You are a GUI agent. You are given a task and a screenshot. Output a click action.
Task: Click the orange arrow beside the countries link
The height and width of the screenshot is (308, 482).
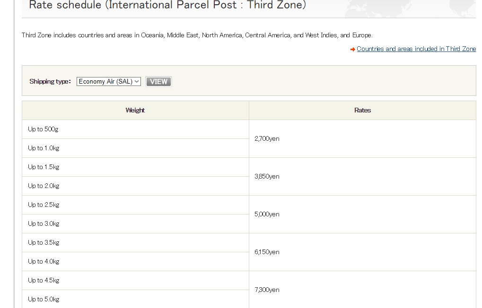353,50
